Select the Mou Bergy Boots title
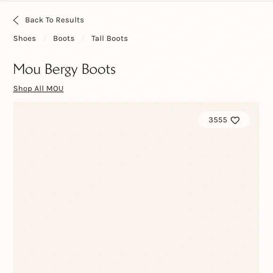The width and height of the screenshot is (273, 273). pyautogui.click(x=64, y=70)
